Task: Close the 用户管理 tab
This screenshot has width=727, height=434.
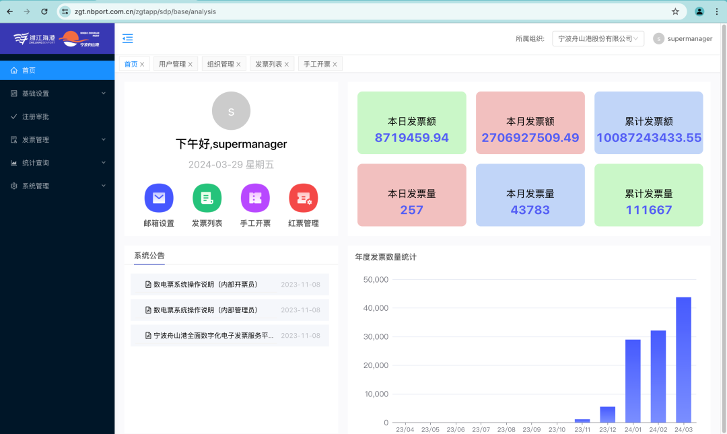Action: click(190, 65)
